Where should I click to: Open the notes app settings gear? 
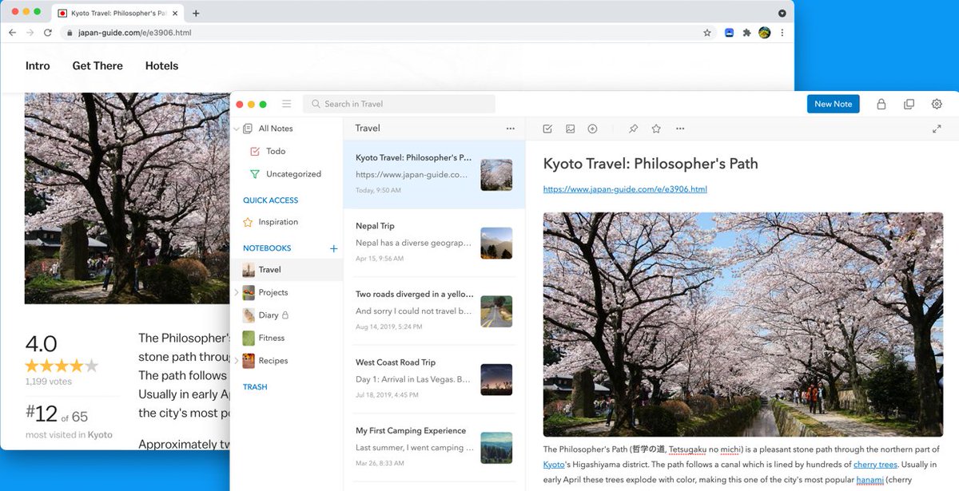coord(936,104)
